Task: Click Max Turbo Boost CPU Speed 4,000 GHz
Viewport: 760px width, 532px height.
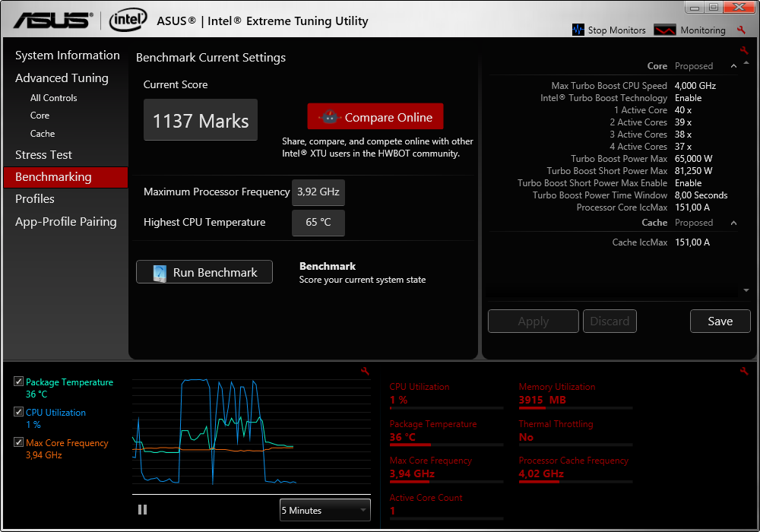Action: (x=695, y=86)
